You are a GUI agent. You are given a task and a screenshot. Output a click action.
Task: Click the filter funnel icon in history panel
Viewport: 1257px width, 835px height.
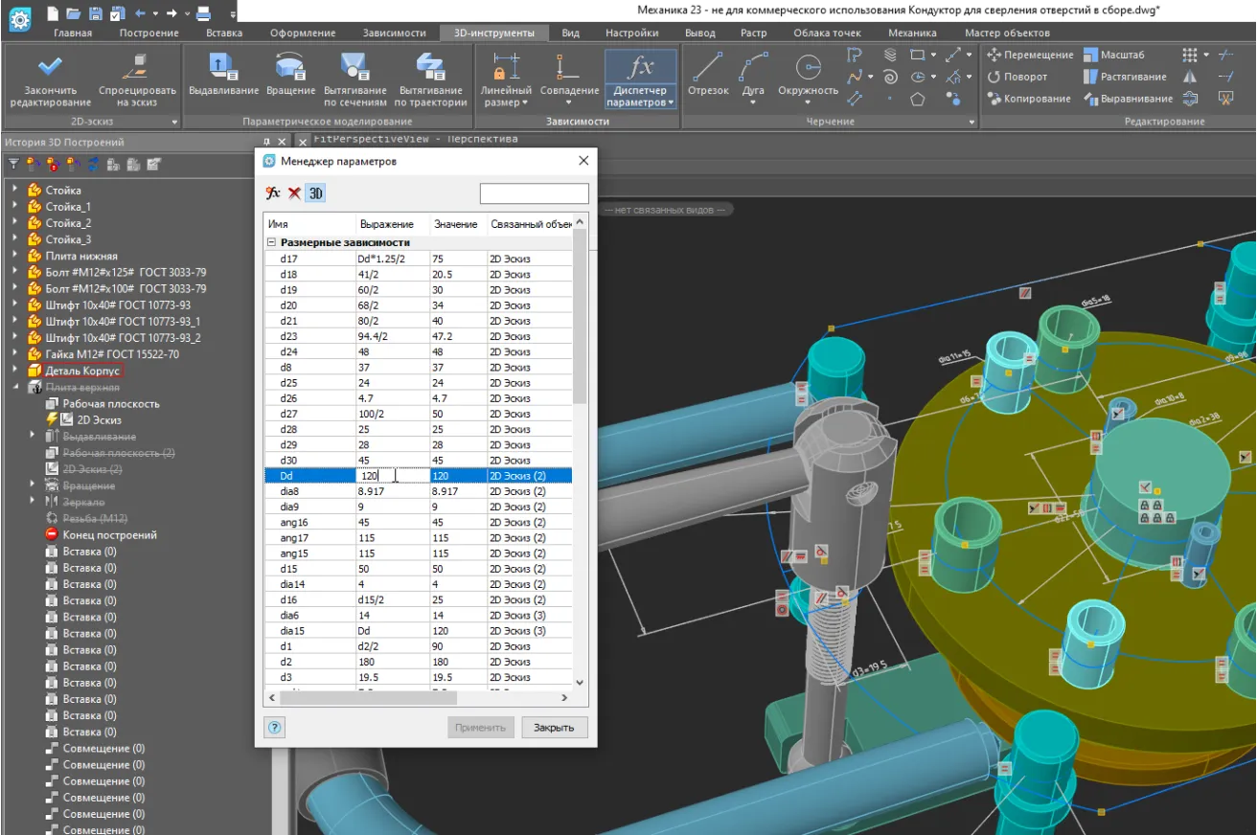click(13, 164)
